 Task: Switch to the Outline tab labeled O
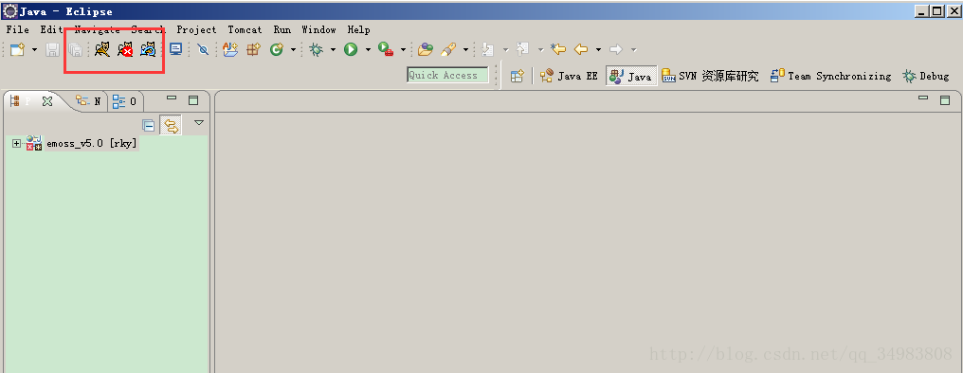pyautogui.click(x=125, y=101)
